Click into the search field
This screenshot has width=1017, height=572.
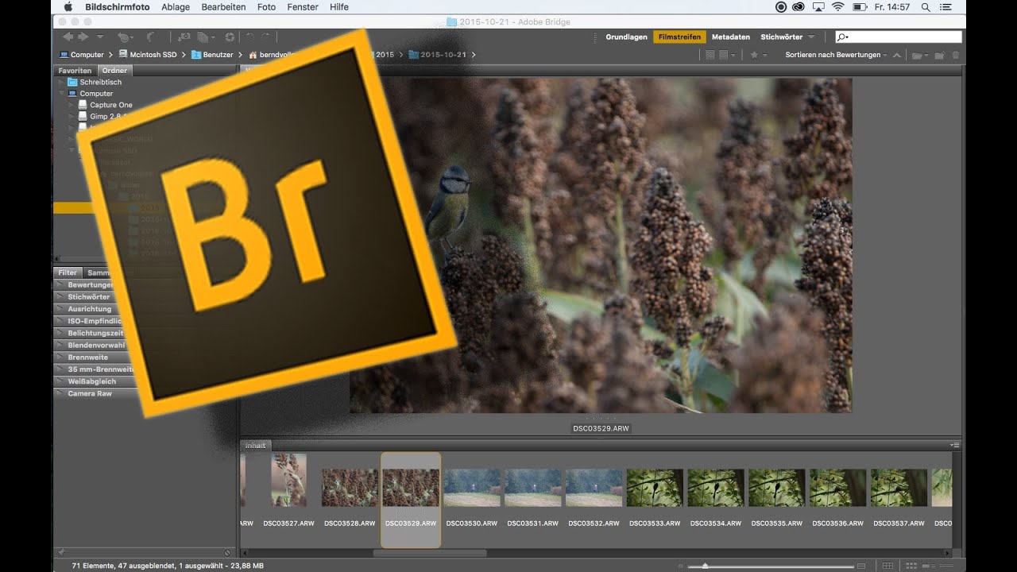(x=899, y=37)
